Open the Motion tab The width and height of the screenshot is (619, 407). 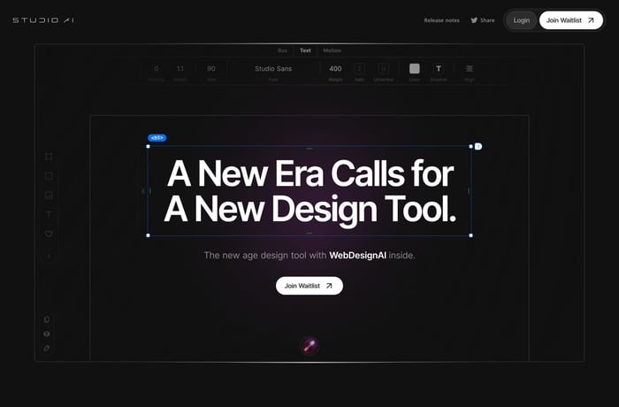[332, 50]
